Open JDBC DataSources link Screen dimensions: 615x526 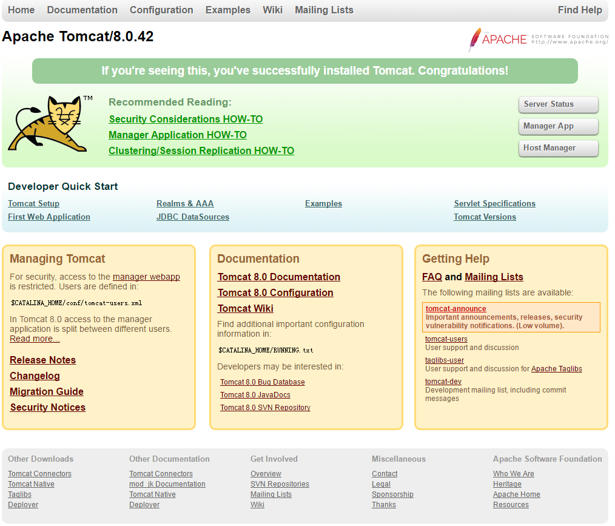click(x=193, y=217)
